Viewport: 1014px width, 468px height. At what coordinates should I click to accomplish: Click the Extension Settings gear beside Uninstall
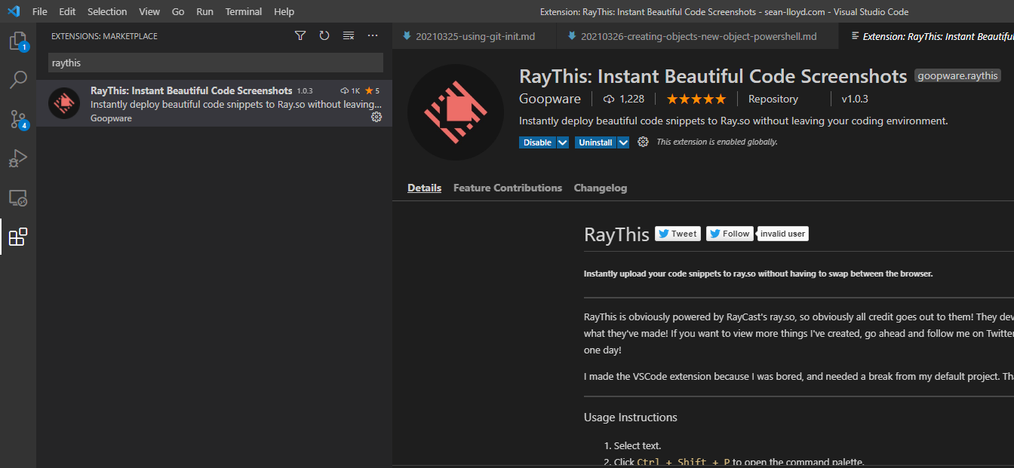point(643,142)
